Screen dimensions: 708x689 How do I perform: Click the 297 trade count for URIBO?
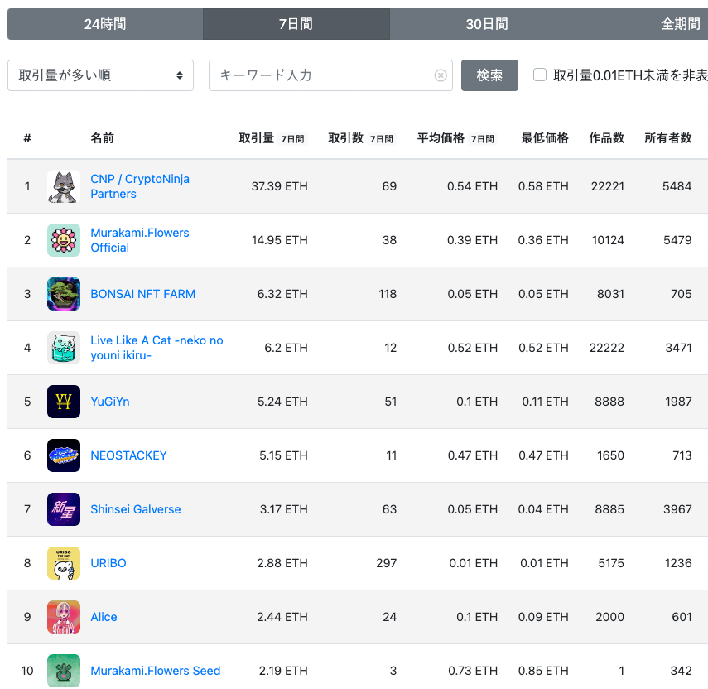[x=387, y=563]
